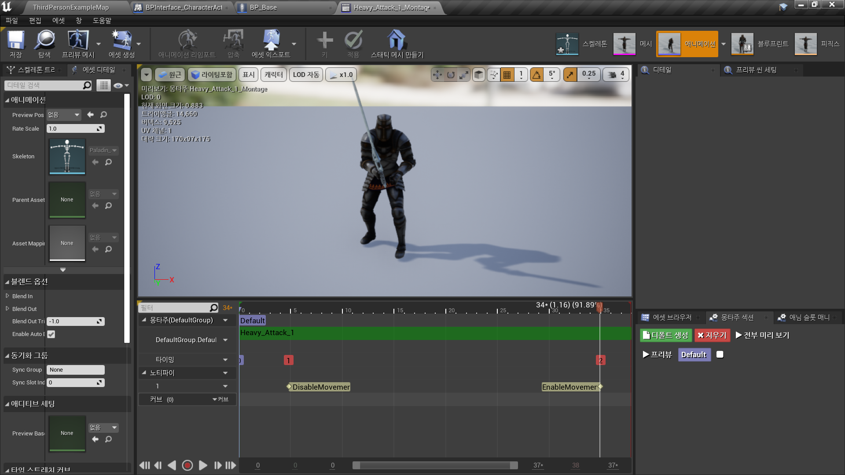Click the 디폴트 생성 button
The image size is (845, 475).
click(x=665, y=335)
